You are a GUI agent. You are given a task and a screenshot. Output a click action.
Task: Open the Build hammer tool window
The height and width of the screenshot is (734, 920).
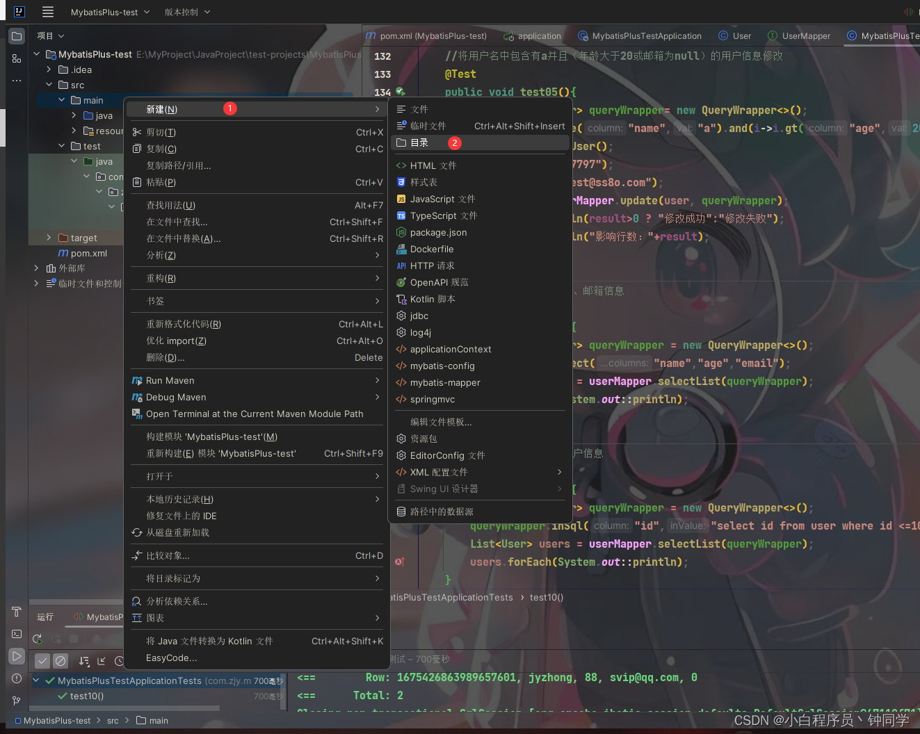tap(17, 612)
